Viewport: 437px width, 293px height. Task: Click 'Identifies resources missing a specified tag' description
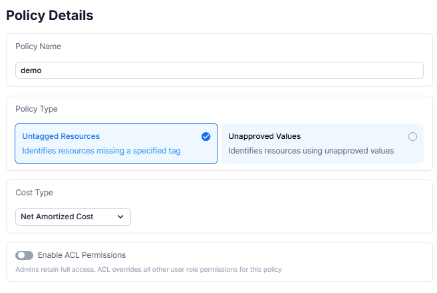point(101,151)
